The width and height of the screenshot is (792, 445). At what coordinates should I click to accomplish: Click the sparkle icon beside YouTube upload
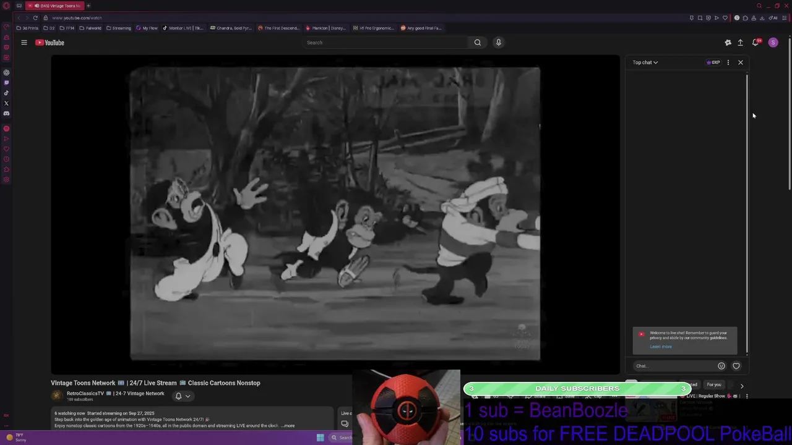point(728,43)
